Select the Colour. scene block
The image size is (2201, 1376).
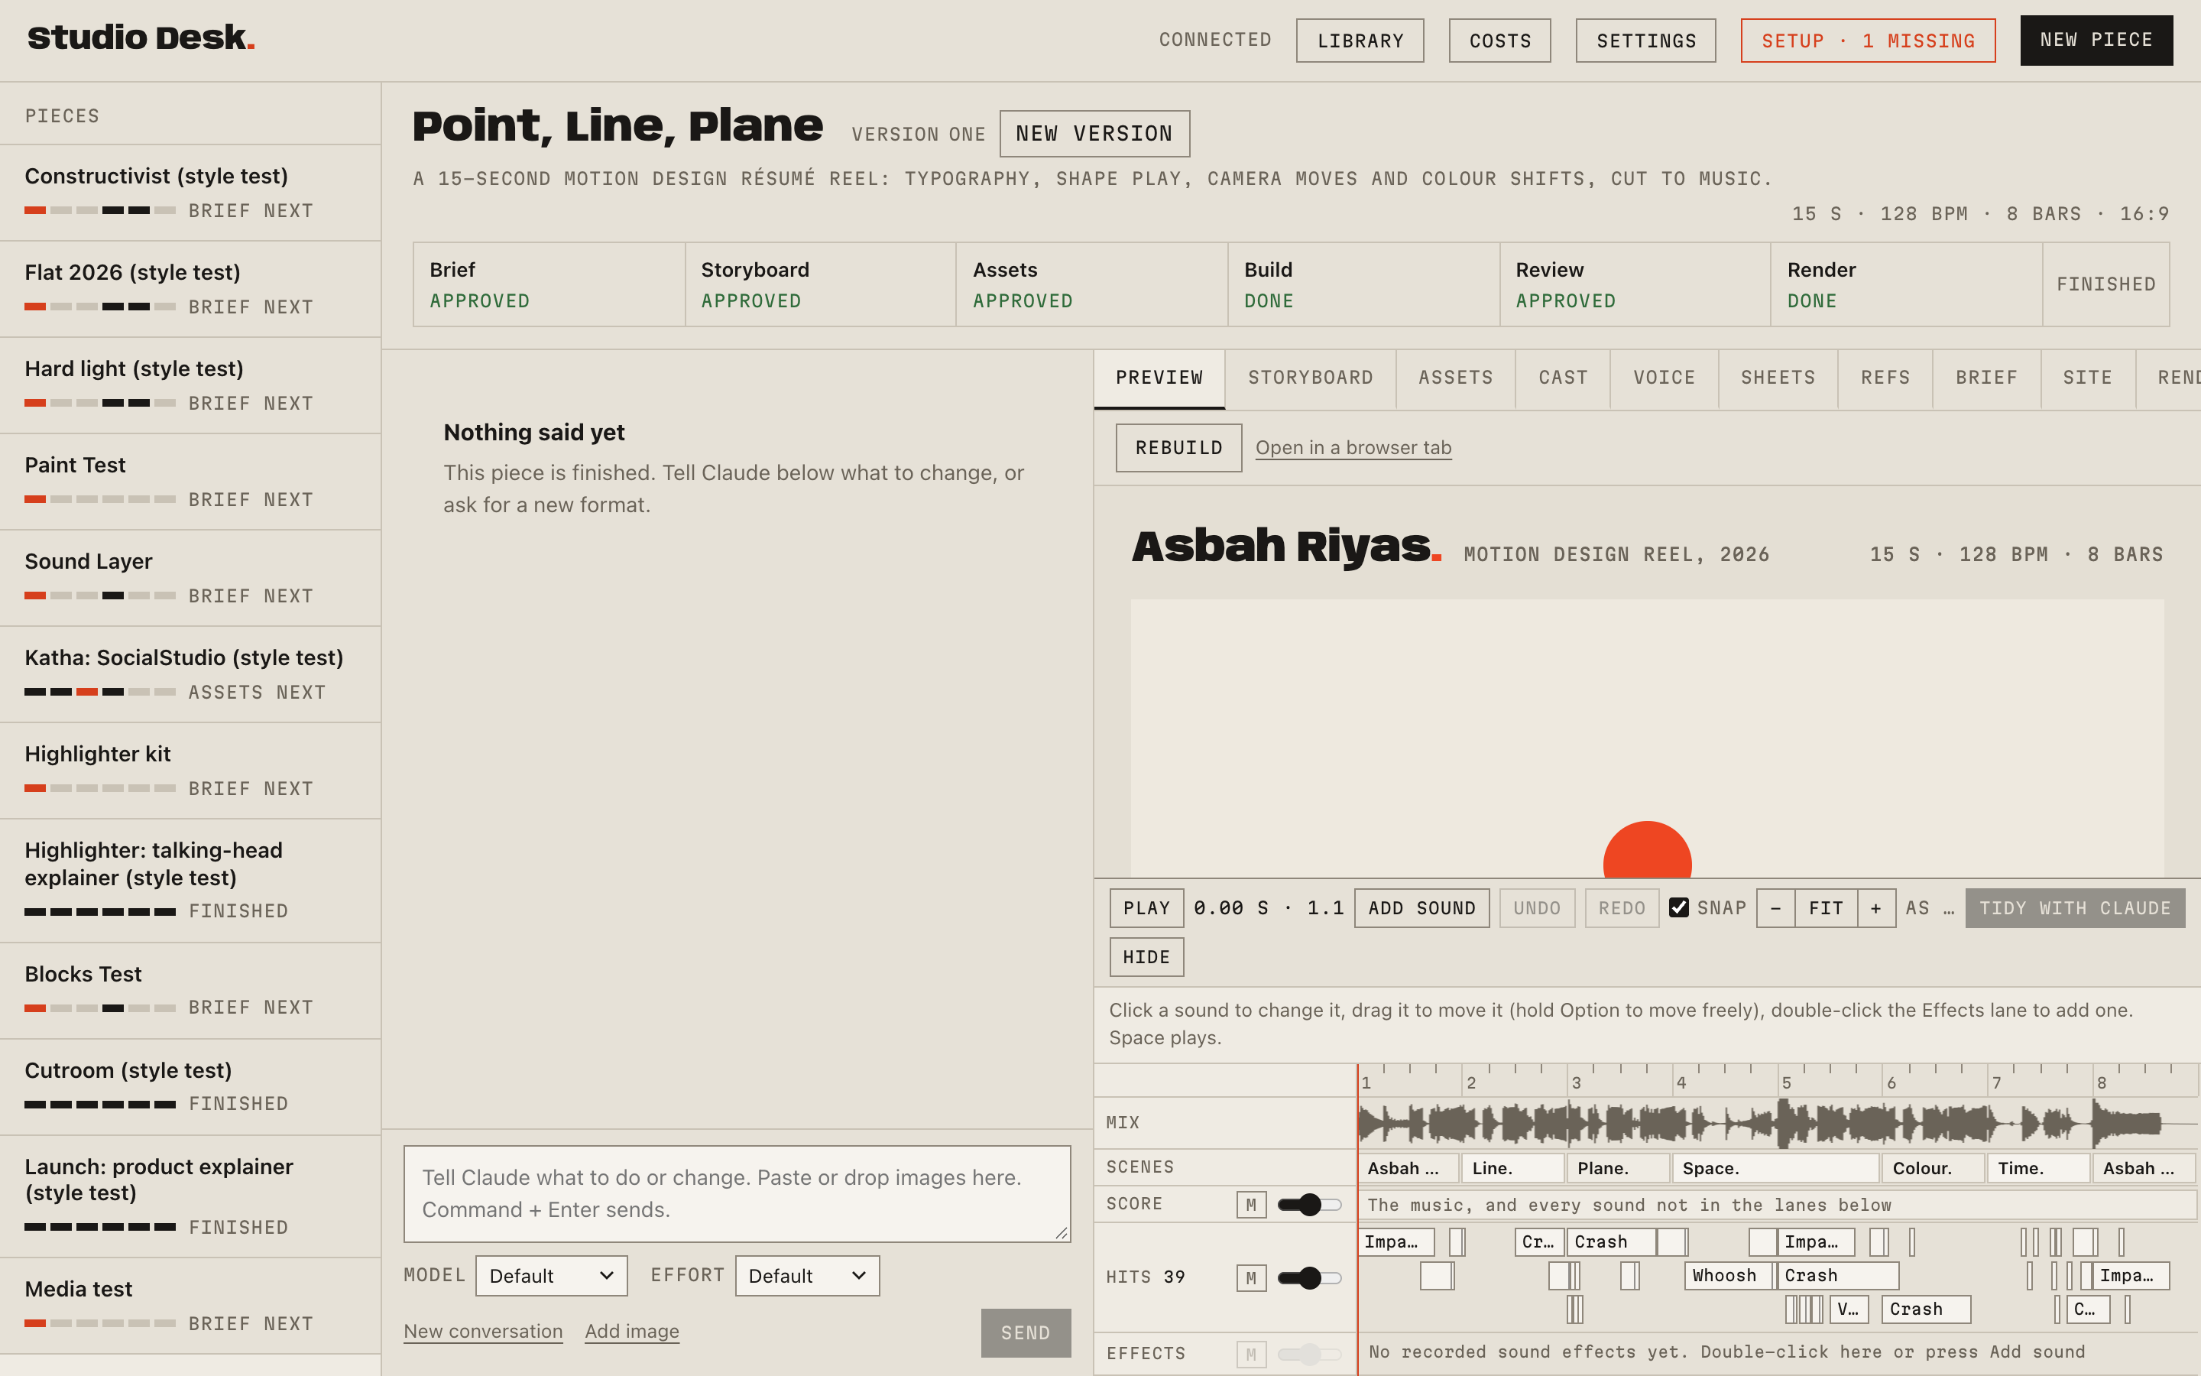[1934, 1169]
